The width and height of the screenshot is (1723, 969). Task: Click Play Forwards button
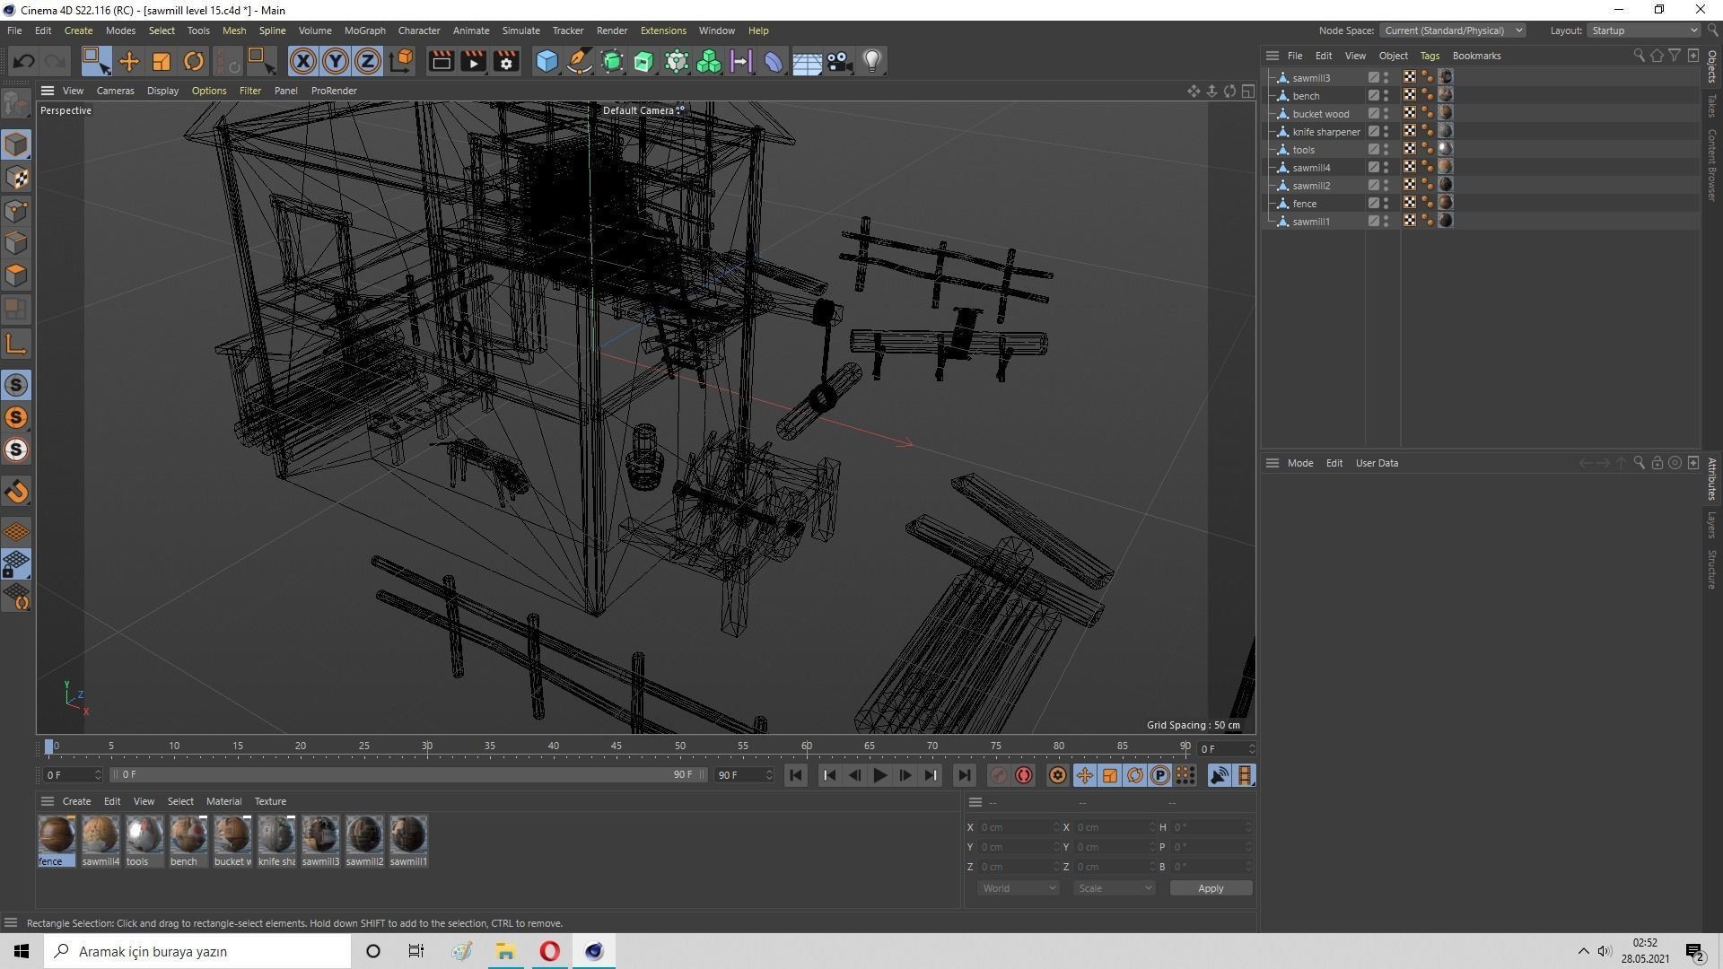tap(879, 775)
